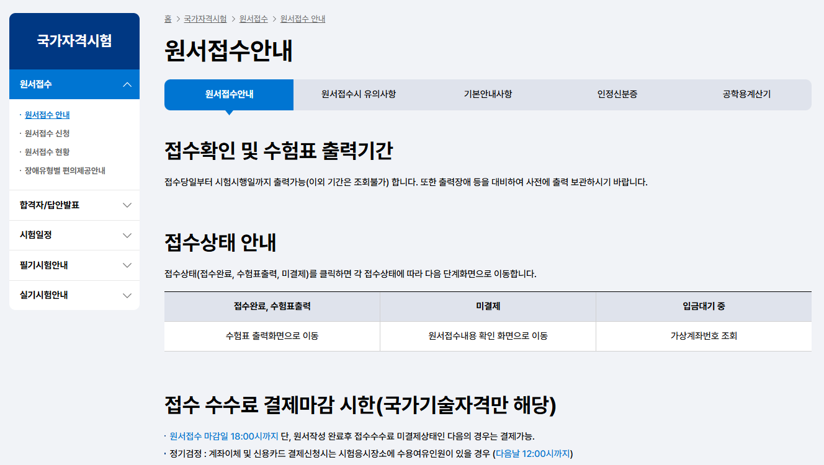View the 인정신분증 tab
Viewport: 824px width, 465px height.
[617, 95]
